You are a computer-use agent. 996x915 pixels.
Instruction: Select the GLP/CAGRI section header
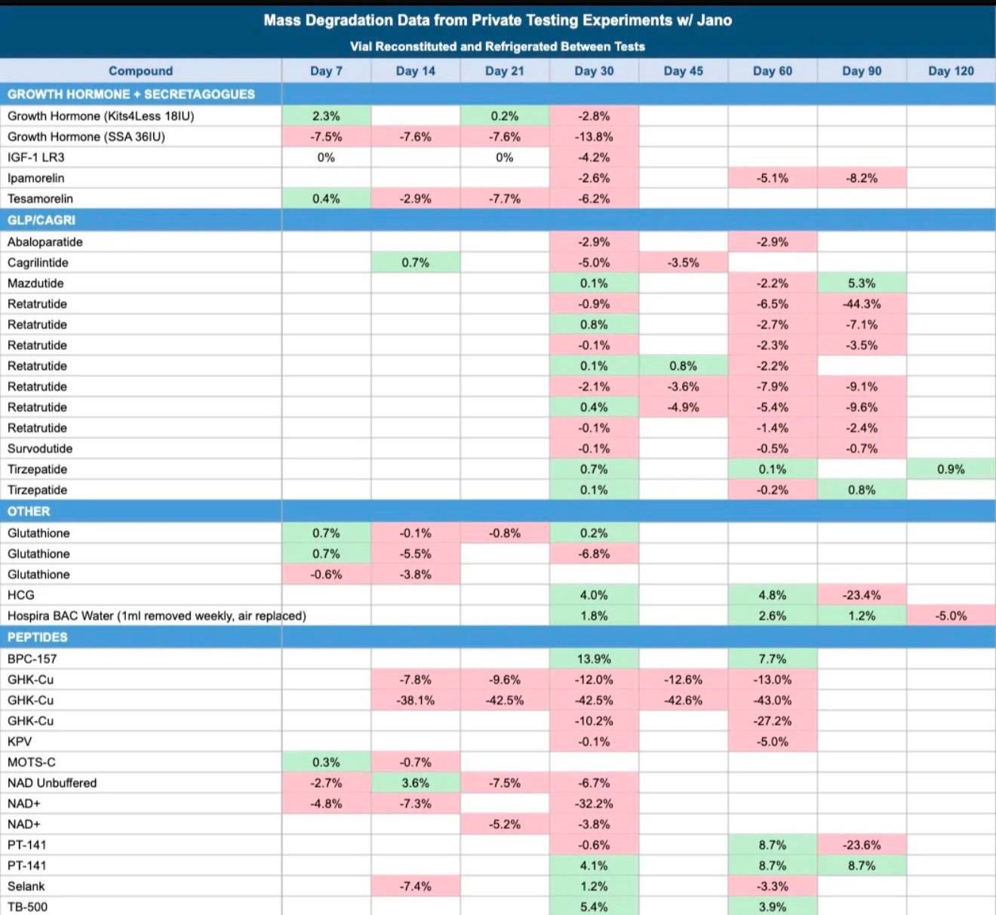(41, 220)
